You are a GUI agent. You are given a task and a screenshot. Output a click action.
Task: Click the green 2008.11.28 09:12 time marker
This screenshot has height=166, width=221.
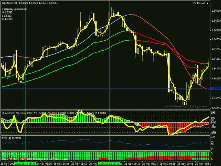point(109,164)
